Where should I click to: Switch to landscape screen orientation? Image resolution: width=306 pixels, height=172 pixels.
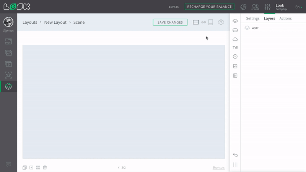pyautogui.click(x=196, y=22)
